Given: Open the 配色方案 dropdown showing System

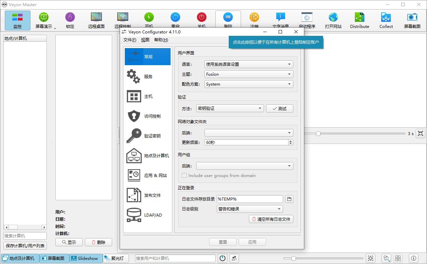Looking at the screenshot, I should 249,84.
